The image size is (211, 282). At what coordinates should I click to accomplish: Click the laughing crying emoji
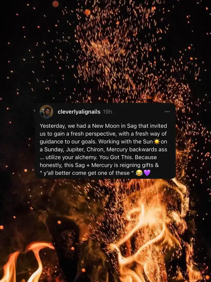click(x=139, y=173)
